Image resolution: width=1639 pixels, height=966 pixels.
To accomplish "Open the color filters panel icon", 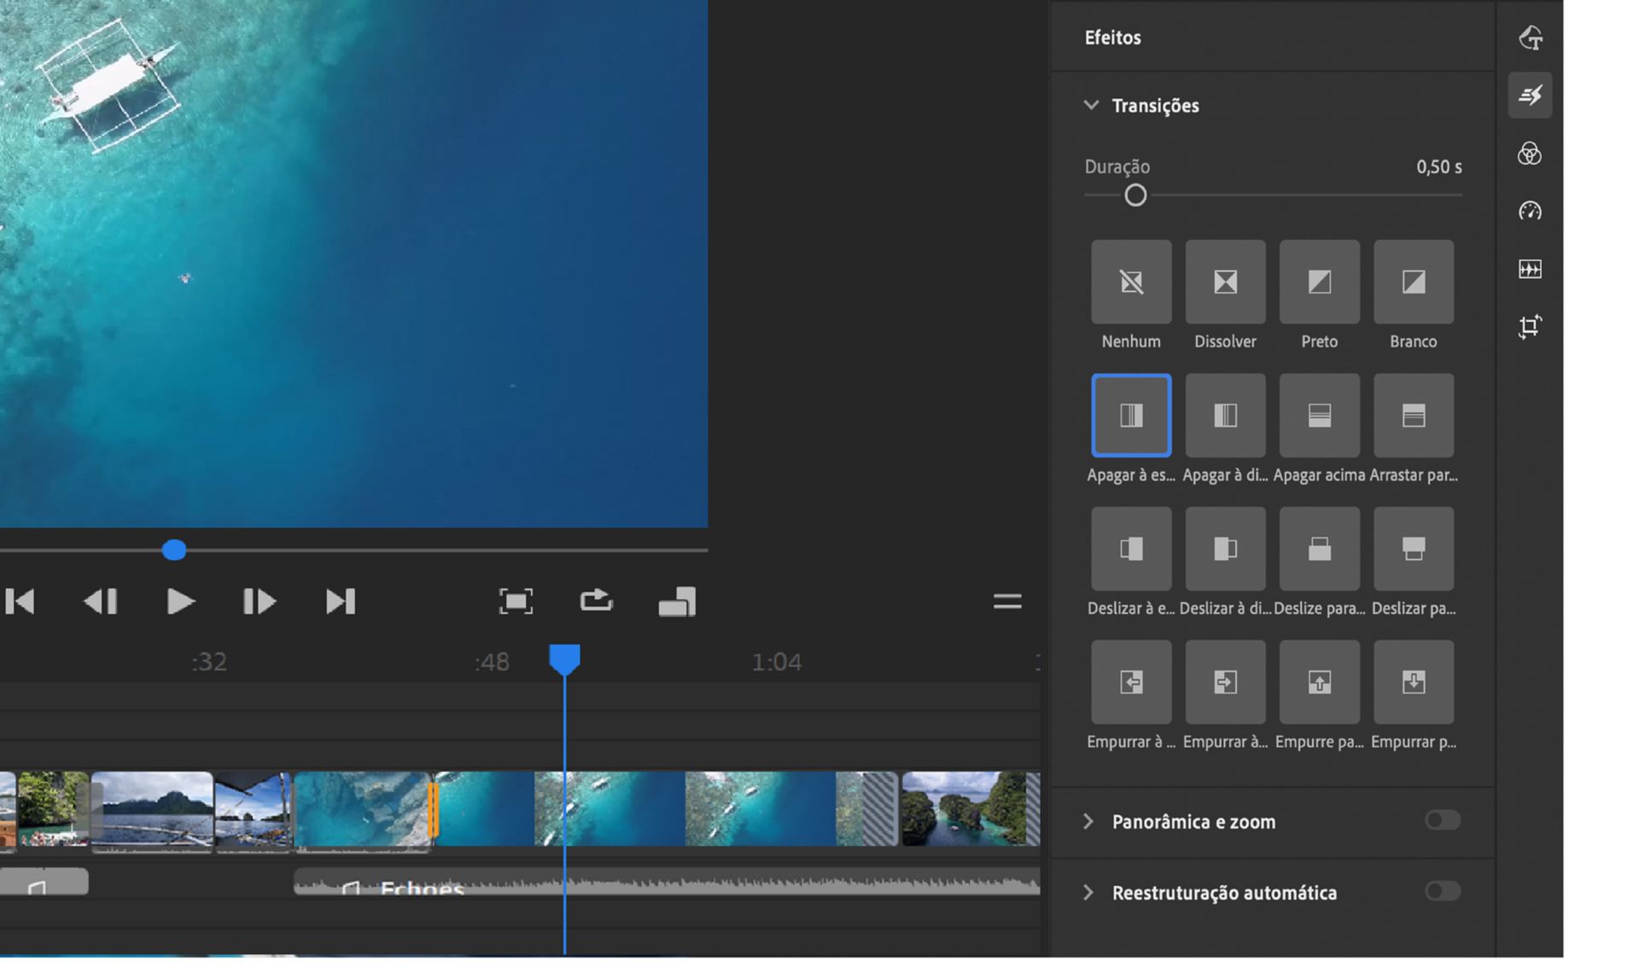I will (1529, 154).
